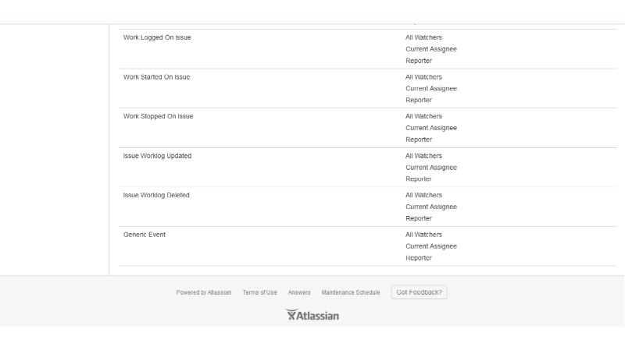Open the Maintenance Schedule link
Viewport: 625px width, 350px height.
[350, 292]
